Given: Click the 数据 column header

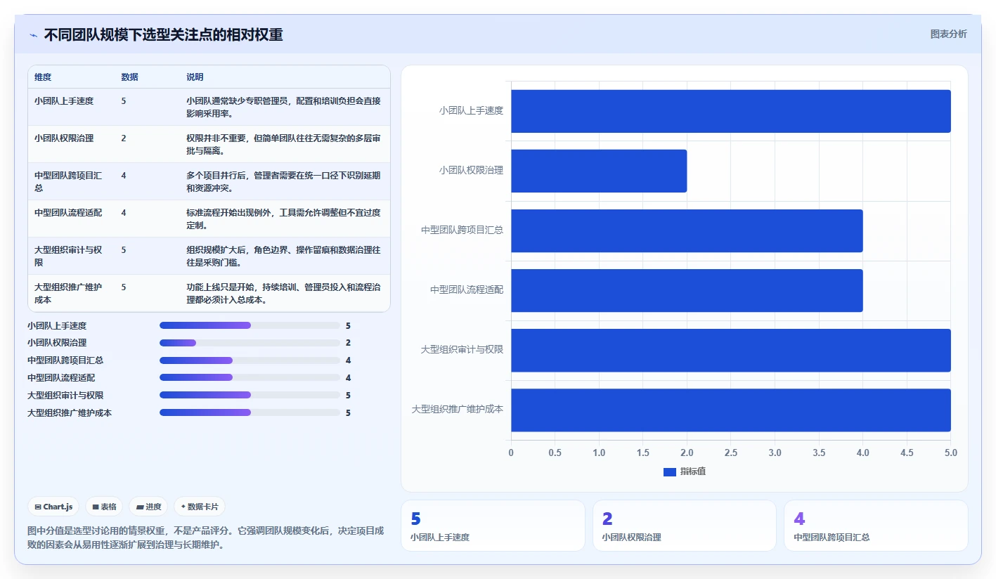Looking at the screenshot, I should tap(129, 77).
